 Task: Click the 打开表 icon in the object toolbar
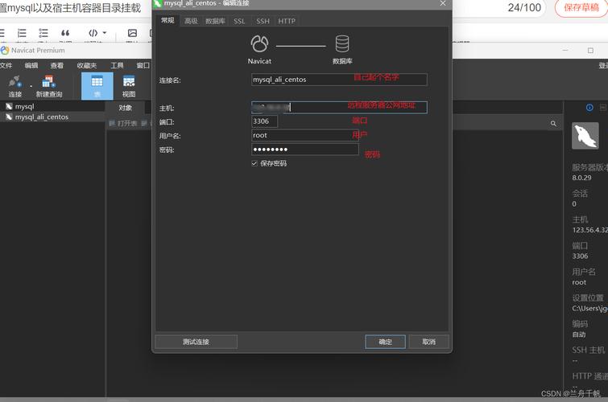tap(112, 123)
